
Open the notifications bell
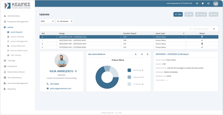coord(203,3)
